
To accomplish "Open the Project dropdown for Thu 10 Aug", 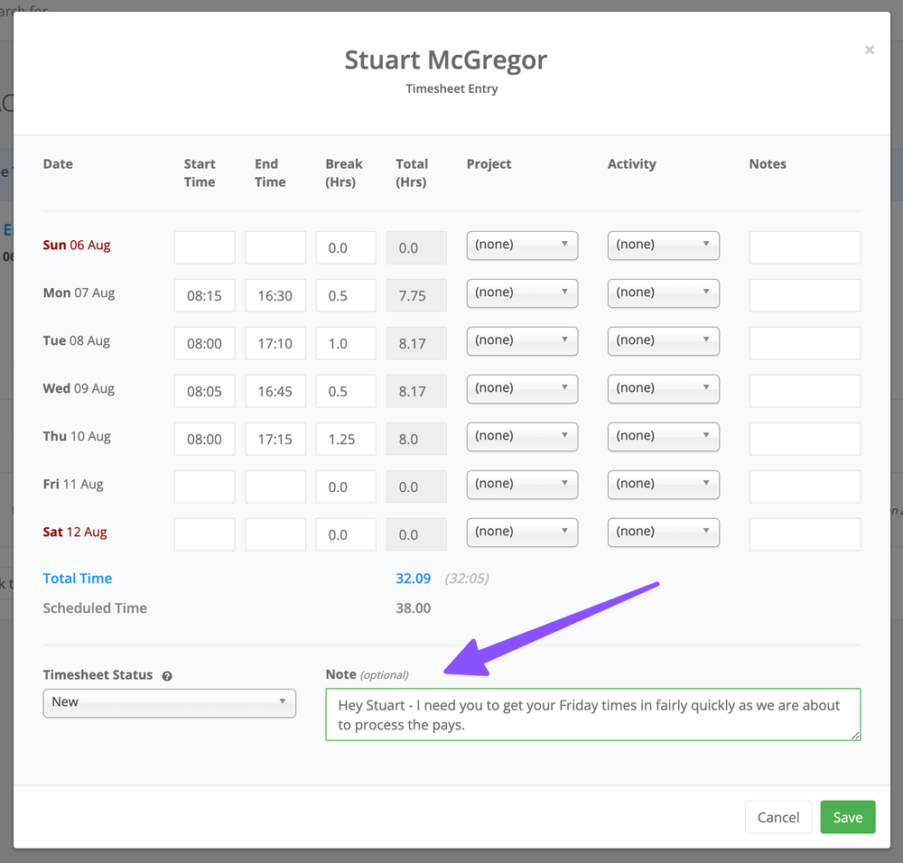I will pos(522,436).
